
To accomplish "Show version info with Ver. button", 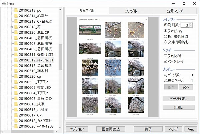I will pyautogui.click(x=191, y=129).
